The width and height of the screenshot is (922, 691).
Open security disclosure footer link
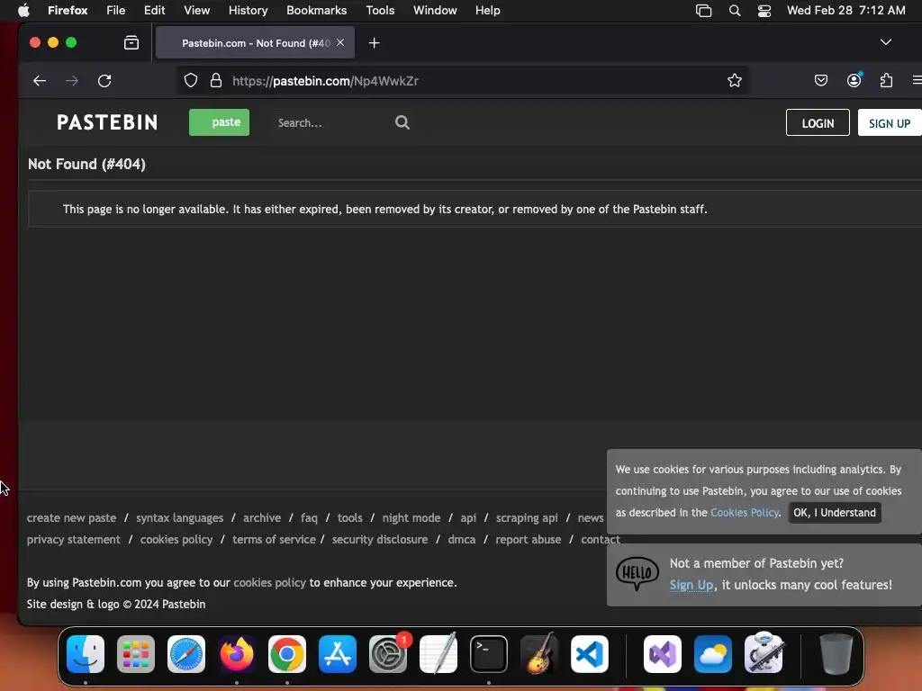tap(380, 540)
